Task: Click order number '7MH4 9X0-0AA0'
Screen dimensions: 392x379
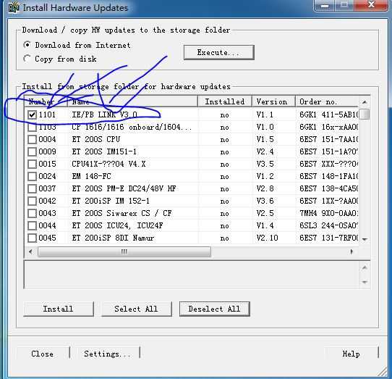Action: (x=329, y=213)
